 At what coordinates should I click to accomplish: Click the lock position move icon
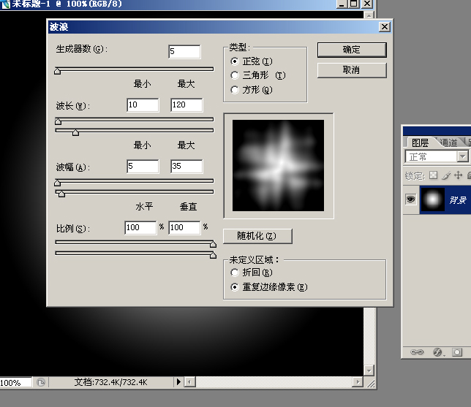[x=458, y=175]
